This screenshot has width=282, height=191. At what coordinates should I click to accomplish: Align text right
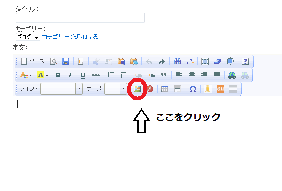[204, 75]
